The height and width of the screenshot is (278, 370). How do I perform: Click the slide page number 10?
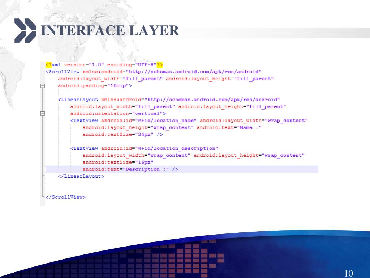click(349, 273)
